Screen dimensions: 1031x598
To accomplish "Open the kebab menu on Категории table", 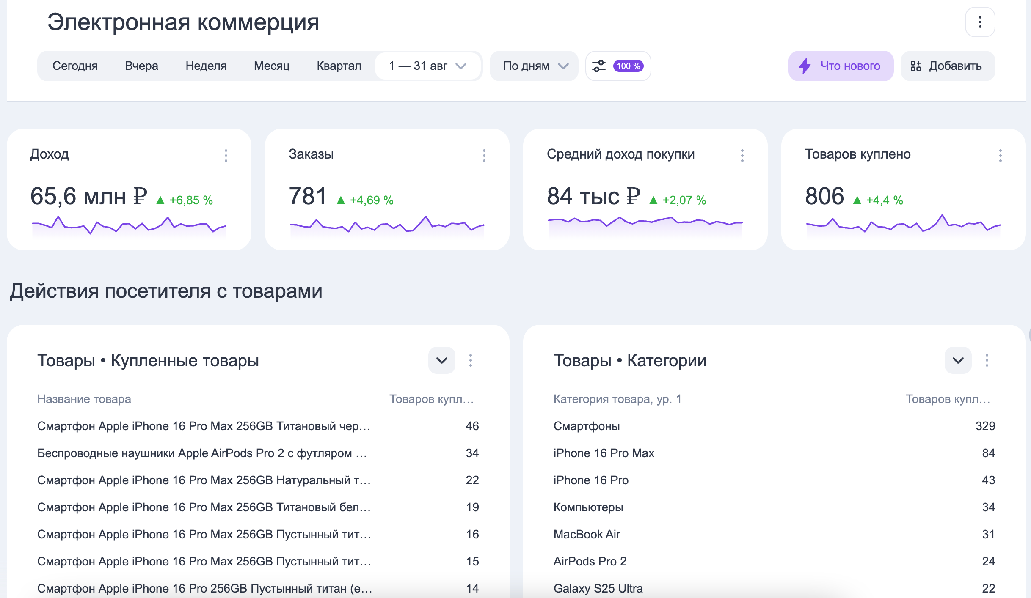I will pyautogui.click(x=987, y=360).
